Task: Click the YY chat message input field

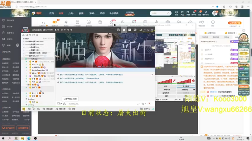Action: pos(101,104)
